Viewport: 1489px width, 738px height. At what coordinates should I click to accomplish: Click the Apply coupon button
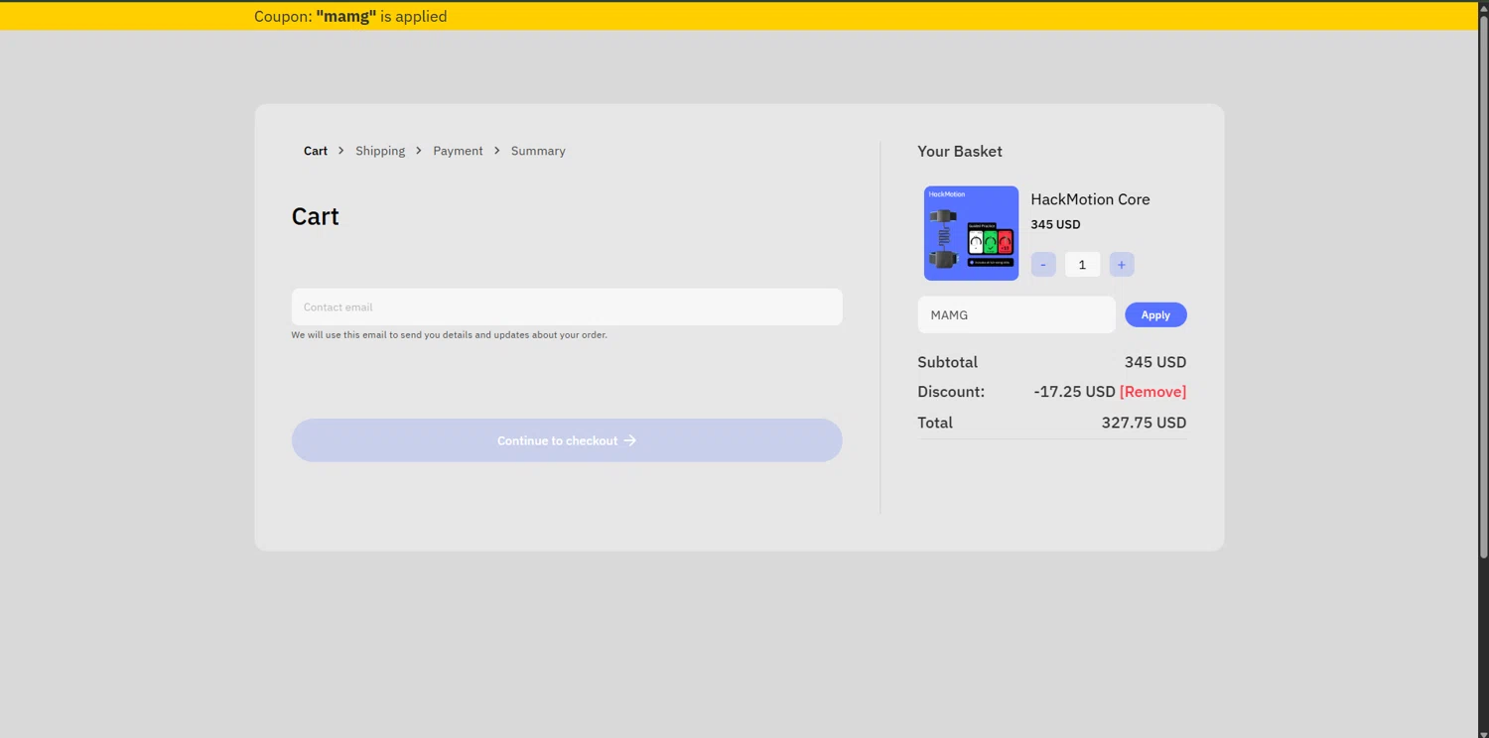[1155, 314]
